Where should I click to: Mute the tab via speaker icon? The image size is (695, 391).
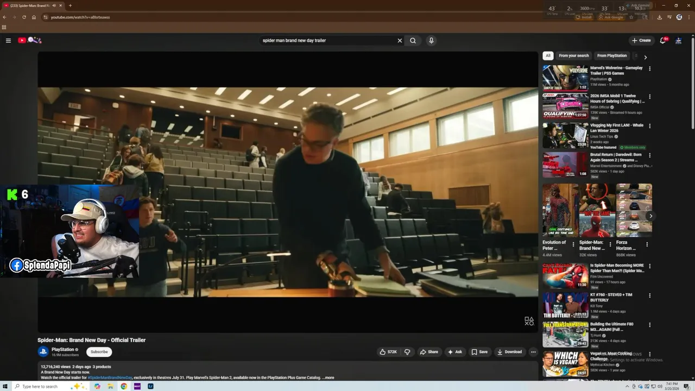point(53,5)
